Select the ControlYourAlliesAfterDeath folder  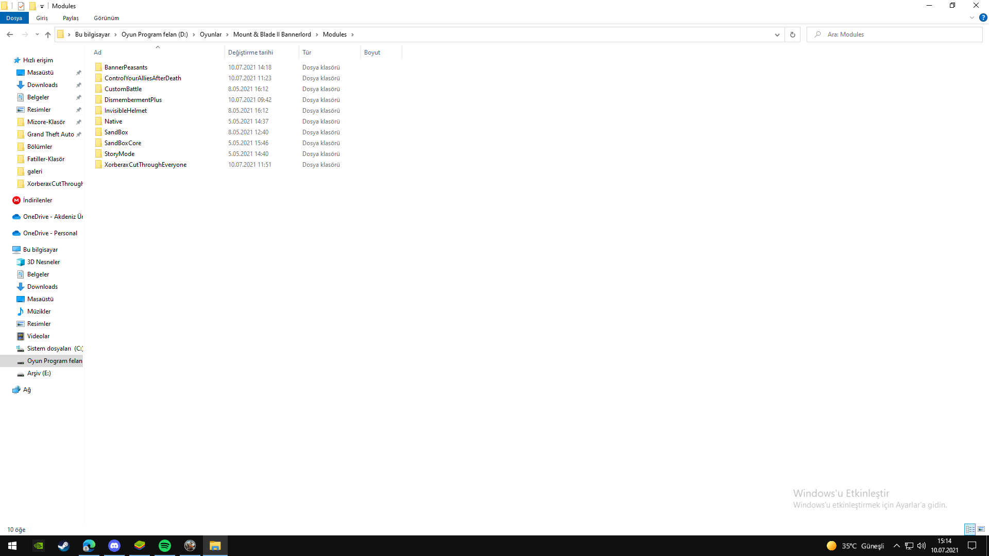tap(143, 78)
